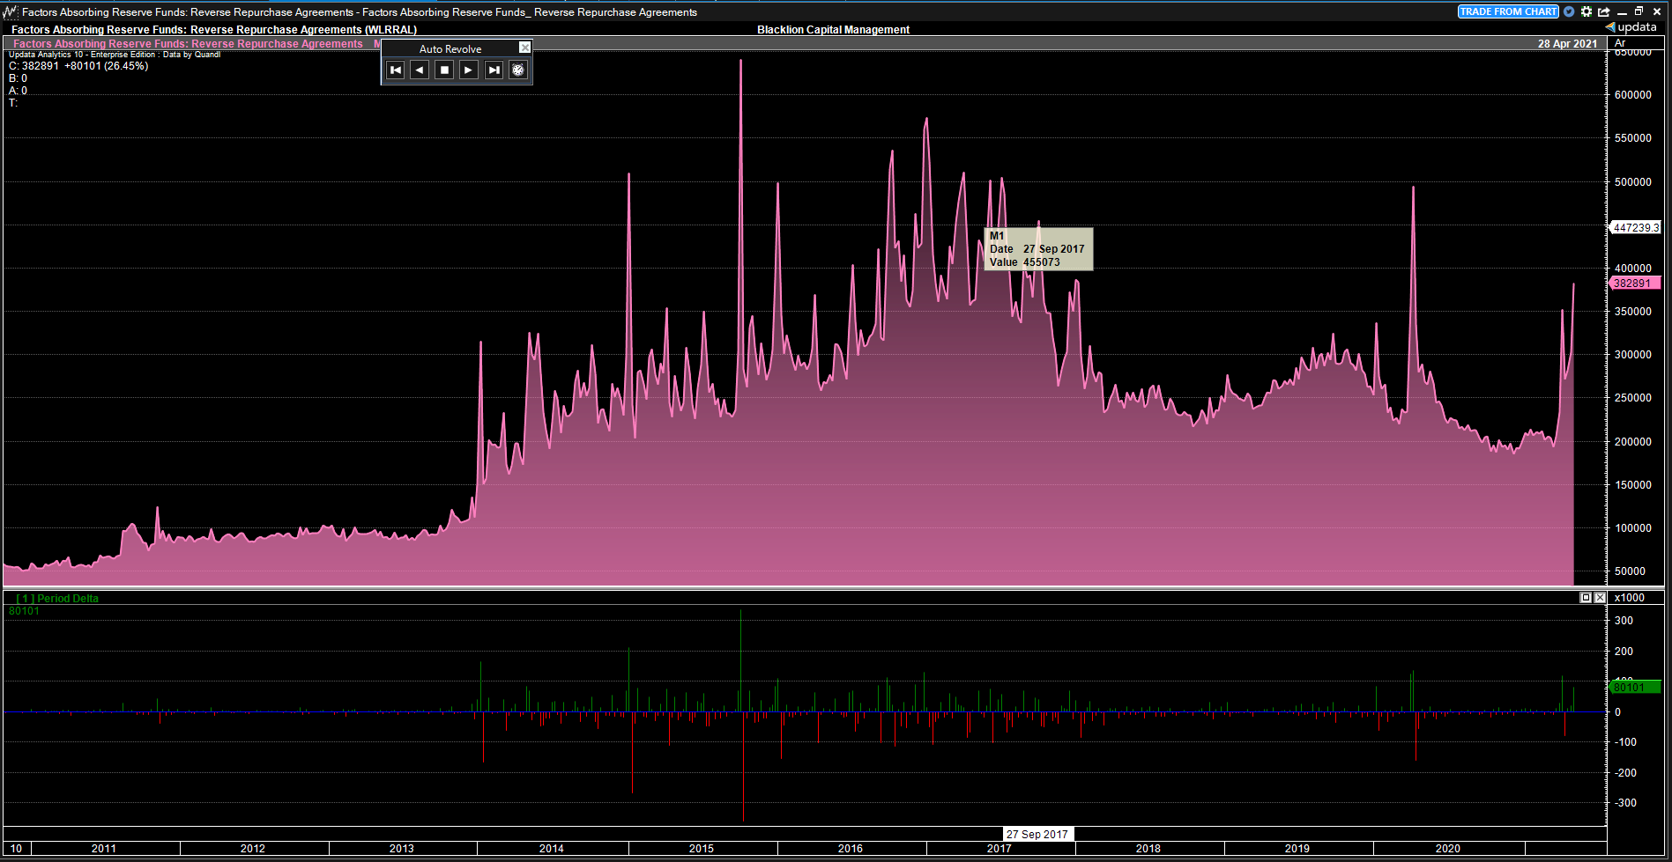1672x862 pixels.
Task: Click the 200000 price axis label
Action: tap(1633, 442)
